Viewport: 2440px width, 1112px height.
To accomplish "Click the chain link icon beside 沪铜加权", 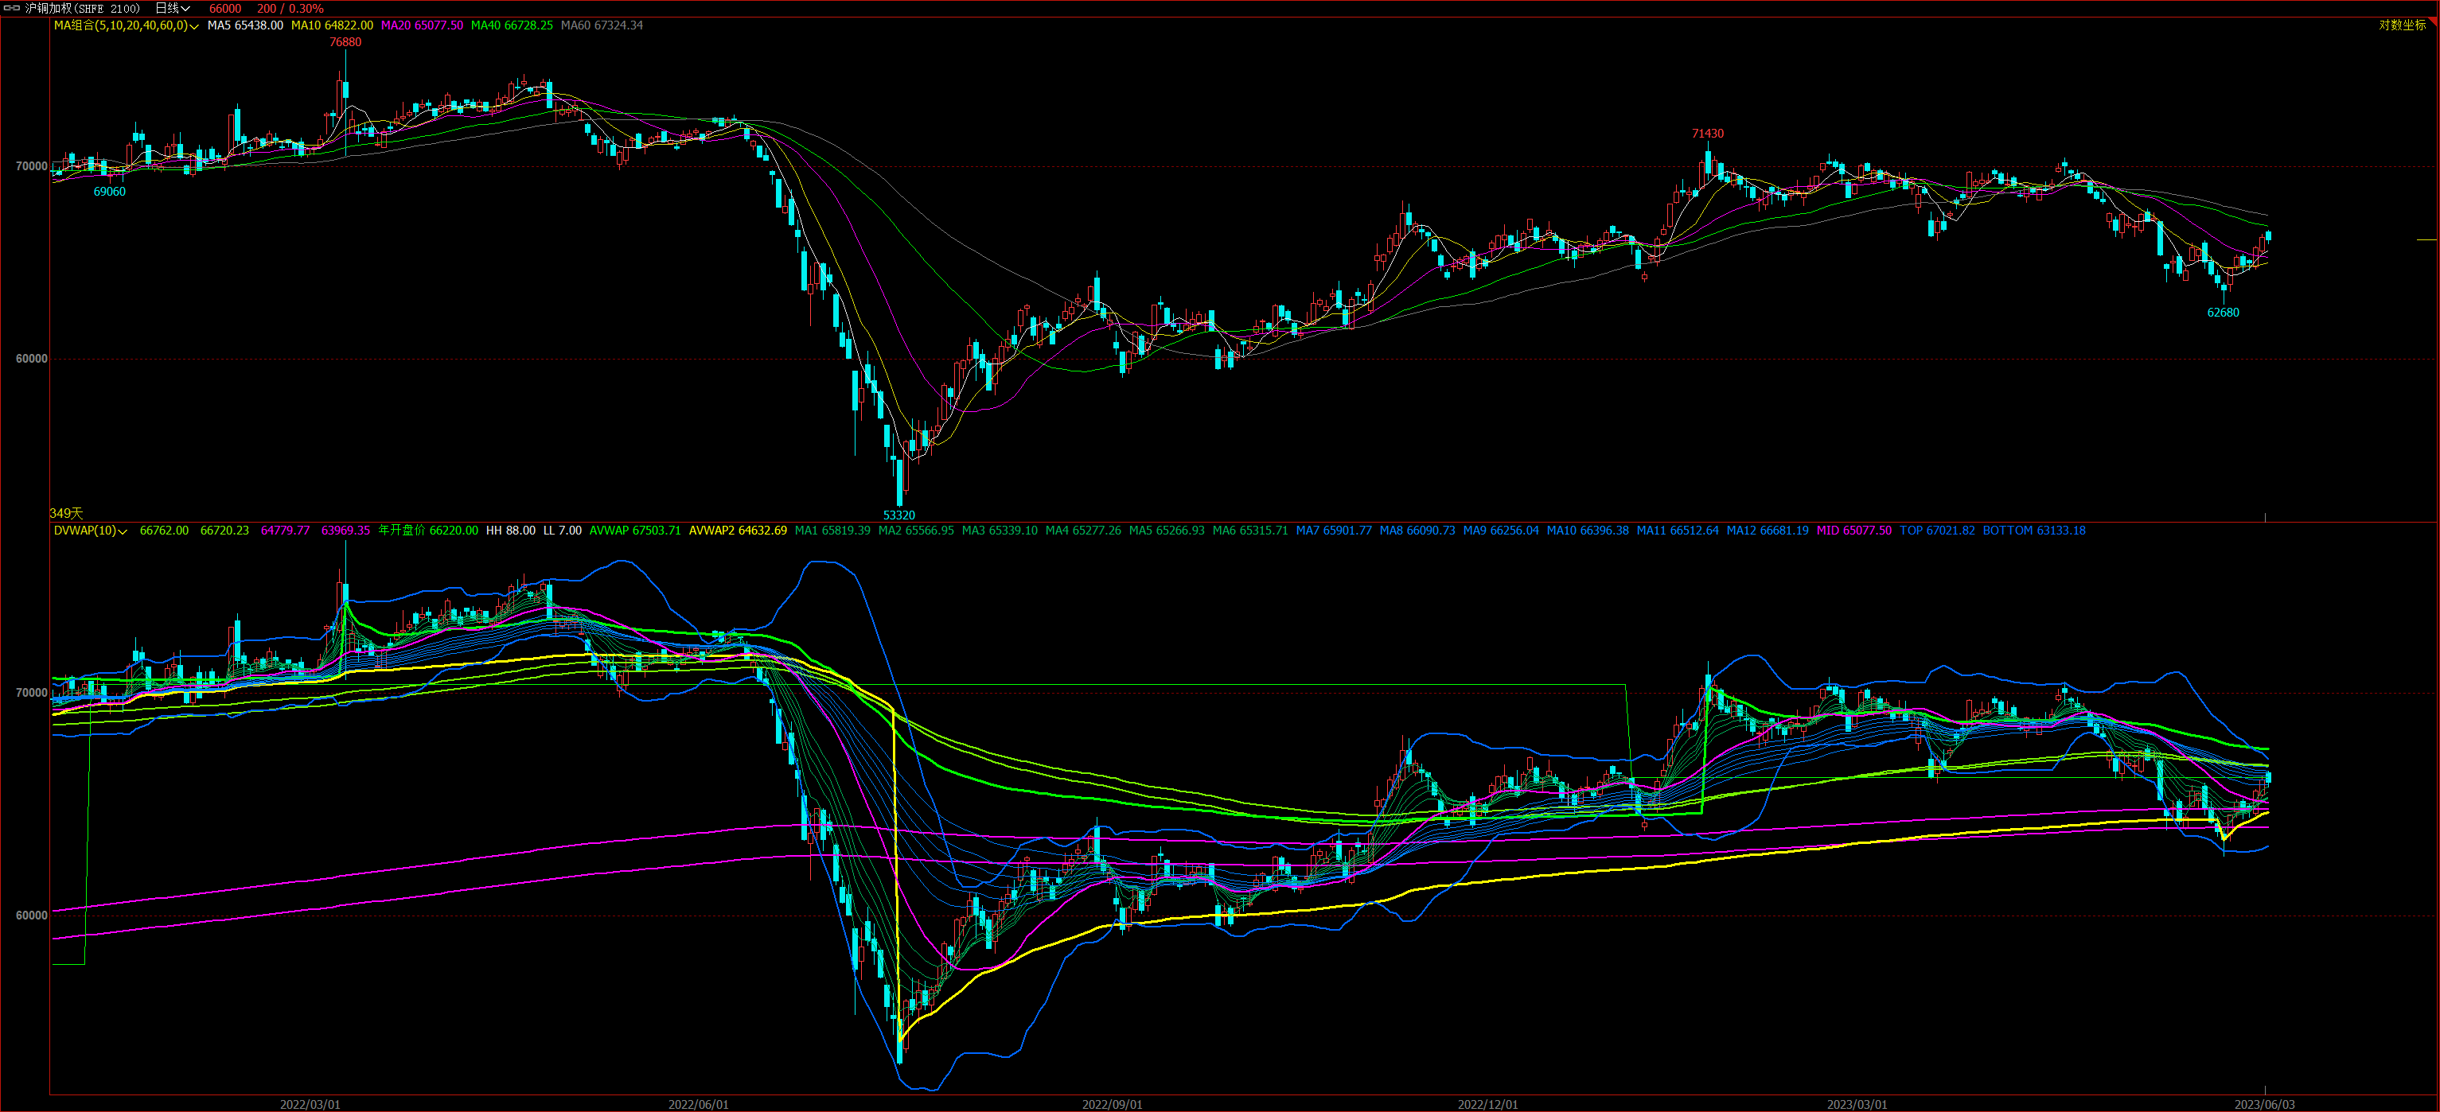I will [x=12, y=9].
